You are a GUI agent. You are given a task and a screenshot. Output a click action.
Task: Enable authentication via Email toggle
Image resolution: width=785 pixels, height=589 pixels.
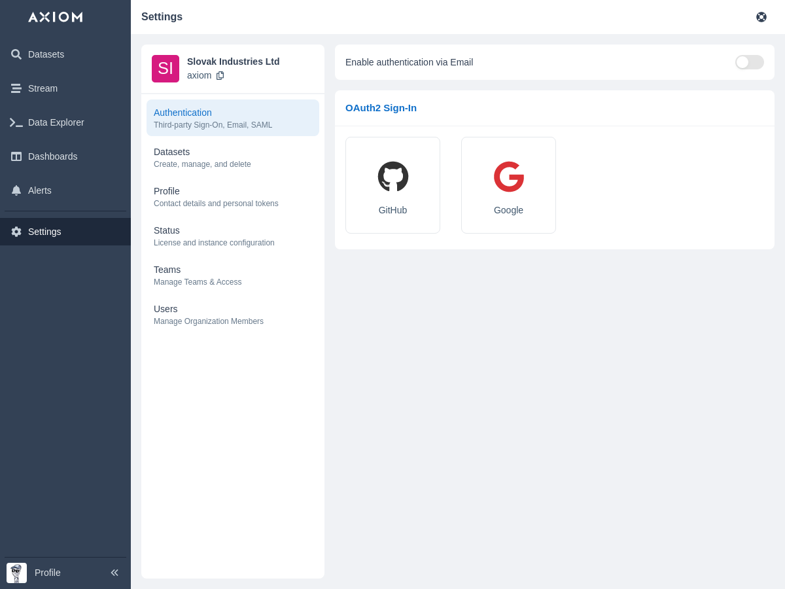[749, 62]
